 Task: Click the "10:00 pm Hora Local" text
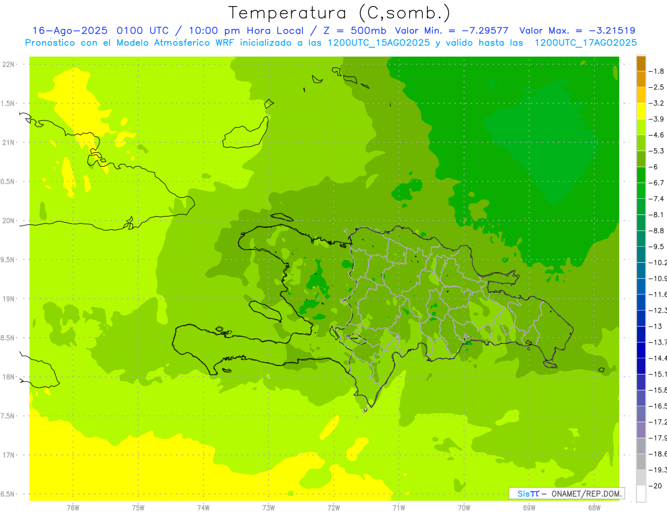[247, 31]
